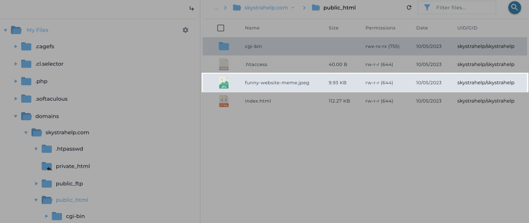
Task: Click the refresh icon near the filter box
Action: point(409,8)
